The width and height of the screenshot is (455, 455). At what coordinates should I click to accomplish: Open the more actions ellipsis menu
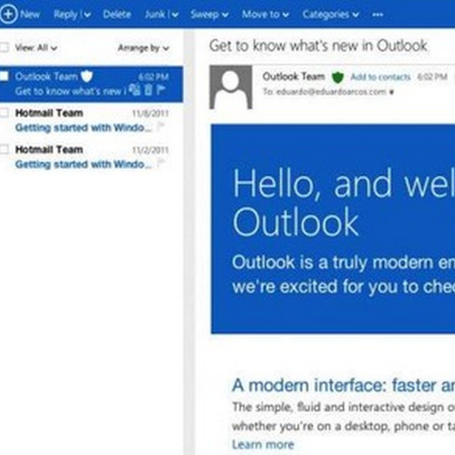pos(378,15)
